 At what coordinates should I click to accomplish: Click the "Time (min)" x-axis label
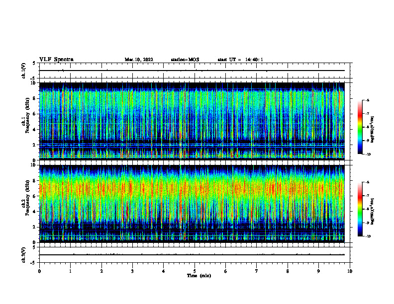tap(199, 276)
